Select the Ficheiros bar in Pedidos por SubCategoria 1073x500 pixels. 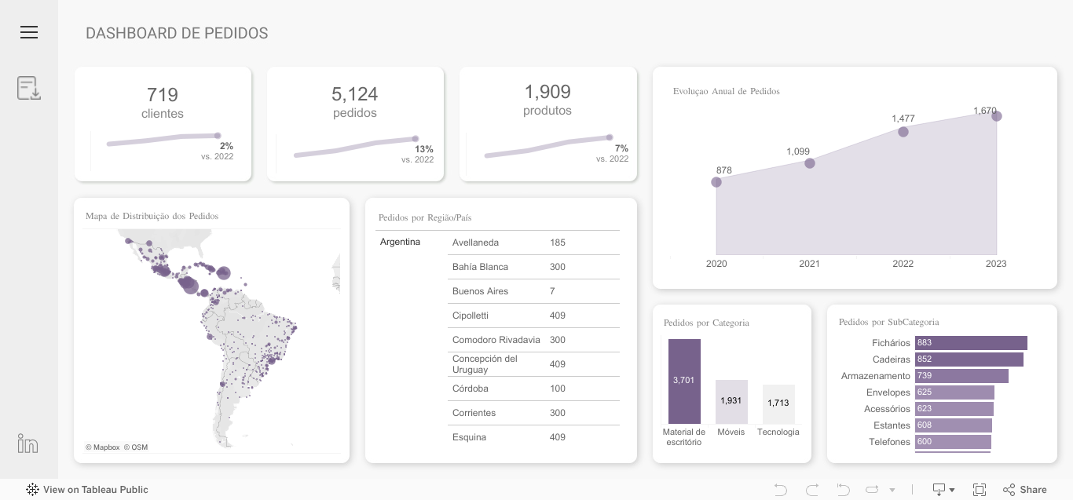(971, 343)
